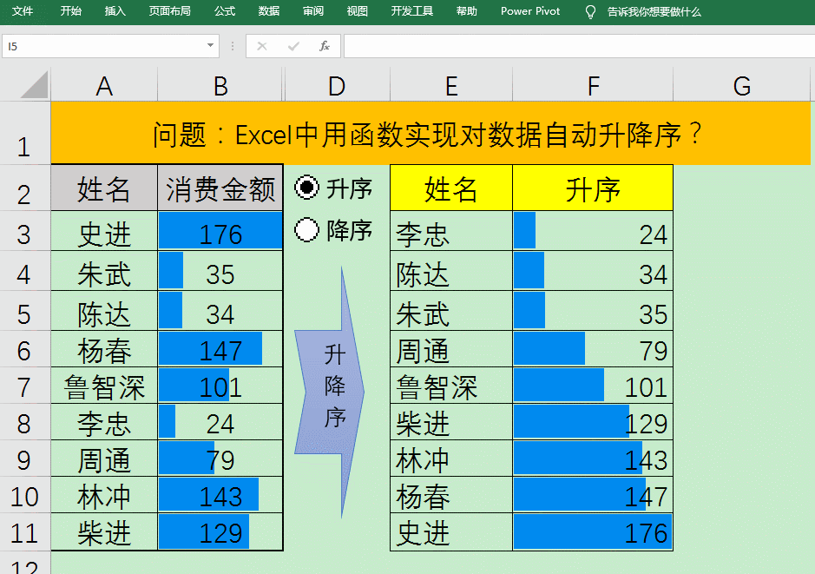This screenshot has height=574, width=815.
Task: Select the 升序 radio button
Action: (306, 188)
